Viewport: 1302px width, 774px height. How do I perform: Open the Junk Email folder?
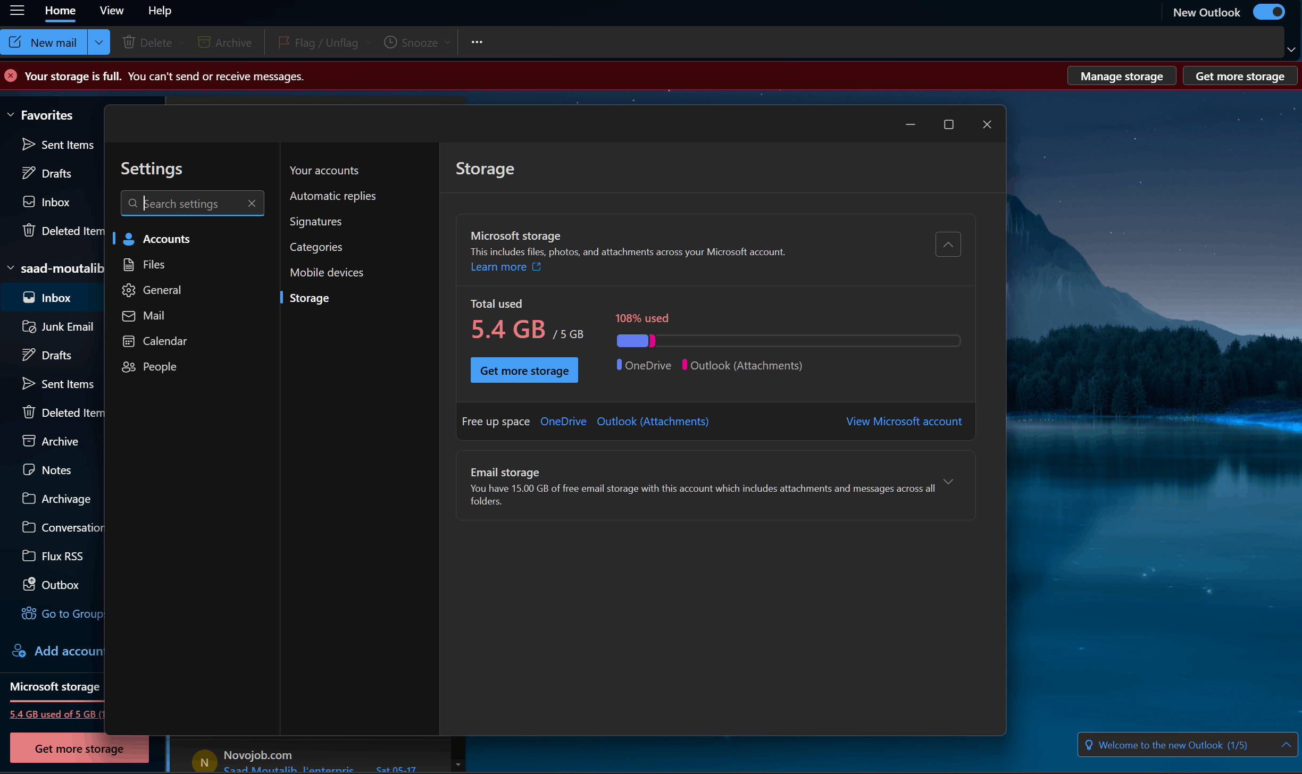click(x=67, y=327)
